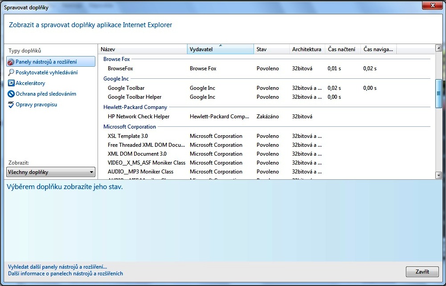Image resolution: width=446 pixels, height=286 pixels.
Task: Select the BrowseFox add-on row
Action: click(120, 68)
